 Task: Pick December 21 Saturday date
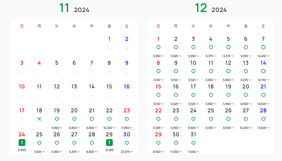tap(263, 87)
